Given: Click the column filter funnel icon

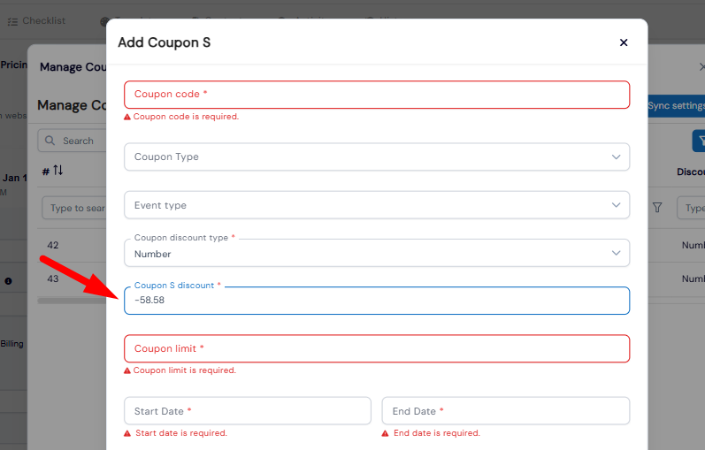Looking at the screenshot, I should [x=657, y=207].
